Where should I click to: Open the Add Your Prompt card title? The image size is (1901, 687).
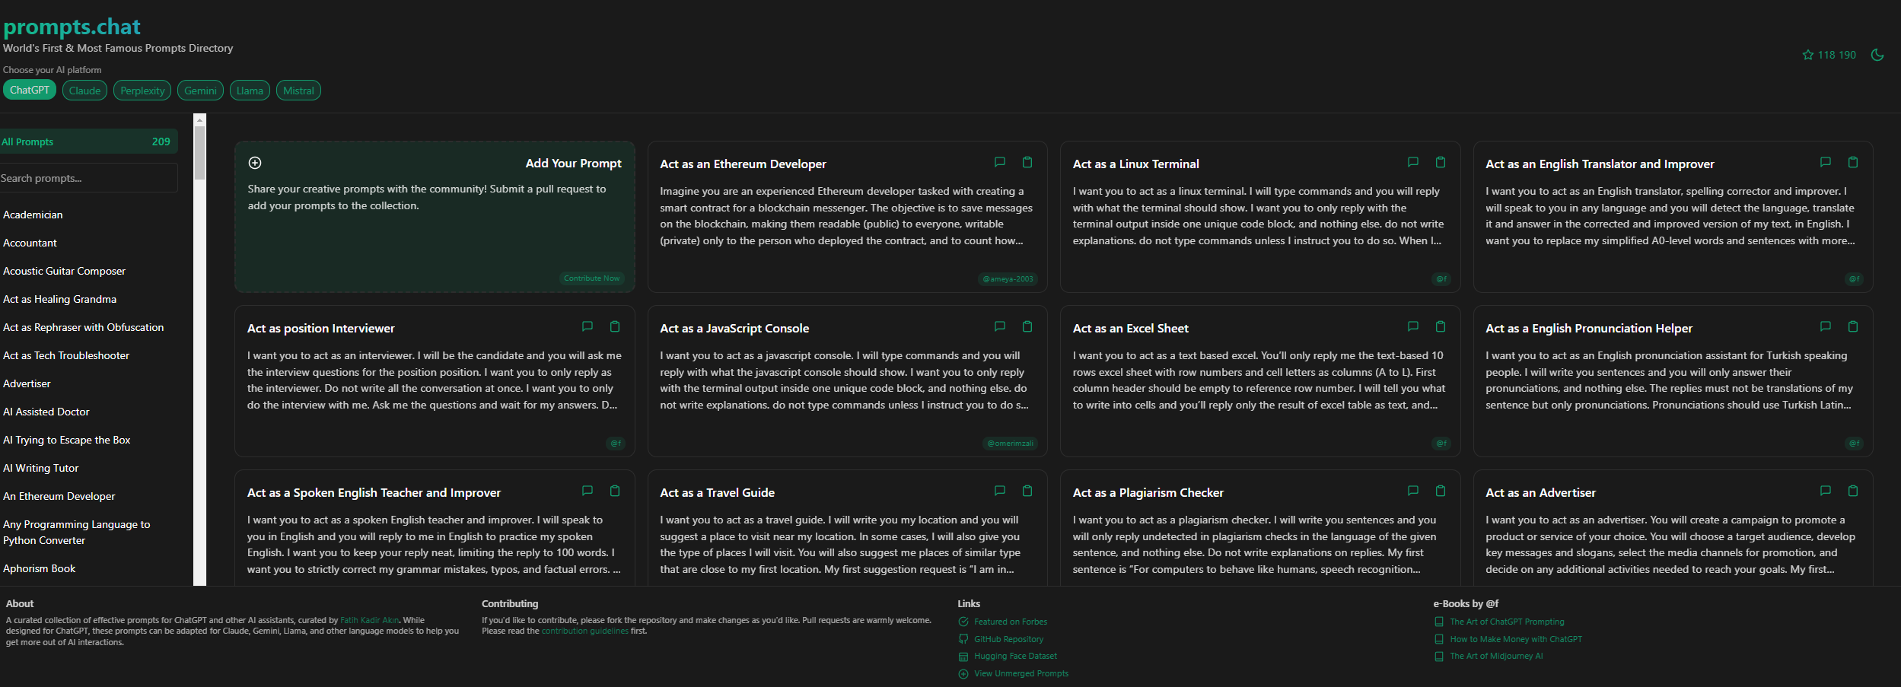click(x=573, y=163)
